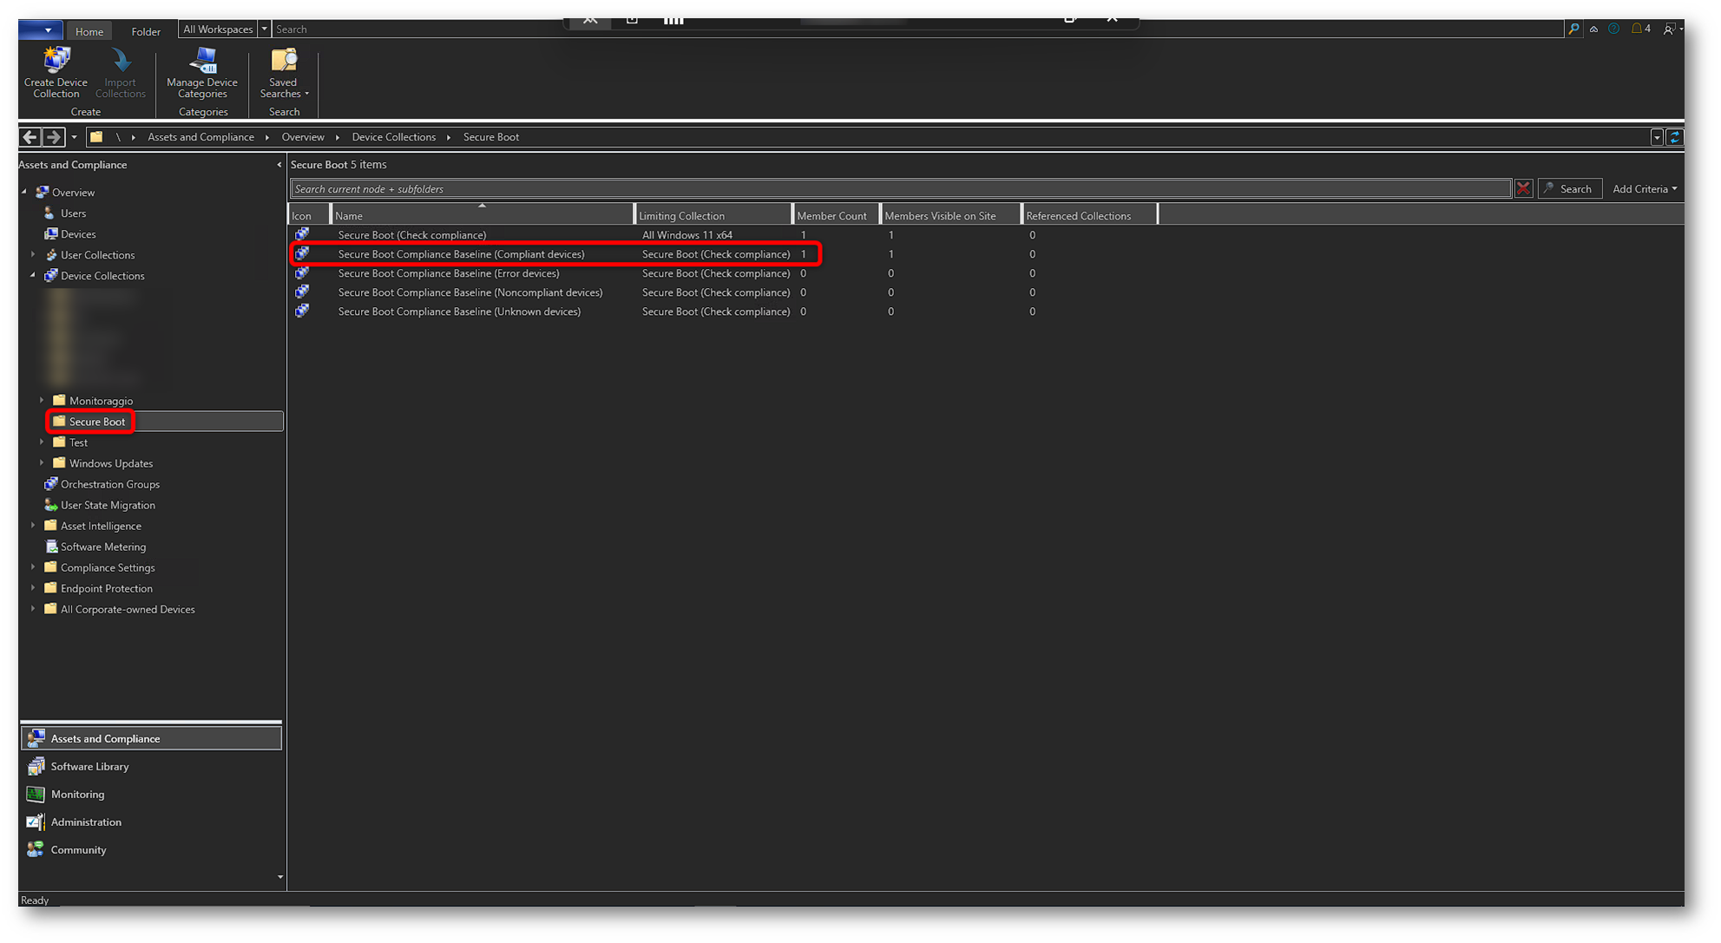The height and width of the screenshot is (943, 1721).
Task: Open the All Workspaces dropdown
Action: [264, 29]
